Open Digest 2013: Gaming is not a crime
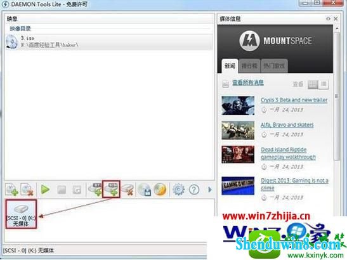Image resolution: width=347 pixels, height=260 pixels. point(294,184)
